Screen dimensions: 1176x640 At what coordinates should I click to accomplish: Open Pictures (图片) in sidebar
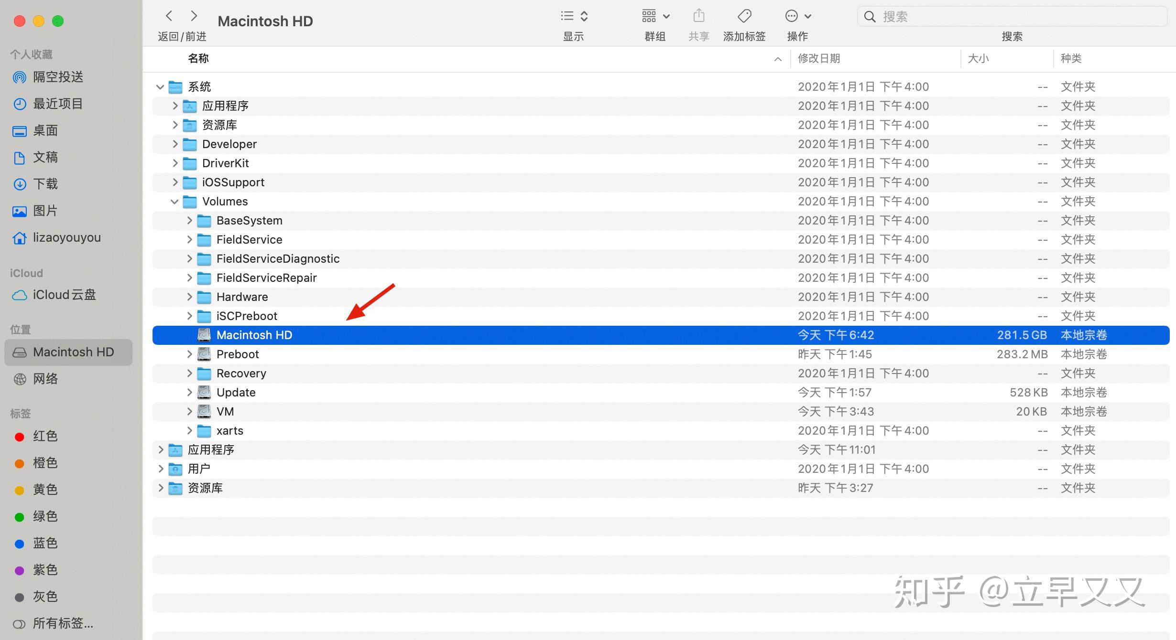pyautogui.click(x=45, y=211)
